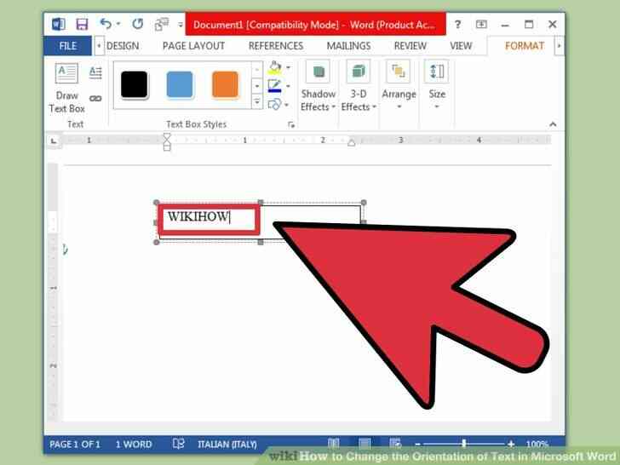Click the Word application icon
Image resolution: width=620 pixels, height=465 pixels.
(59, 25)
